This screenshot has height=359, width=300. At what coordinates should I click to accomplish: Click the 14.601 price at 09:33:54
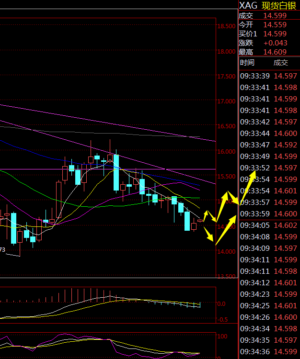[x=286, y=191]
